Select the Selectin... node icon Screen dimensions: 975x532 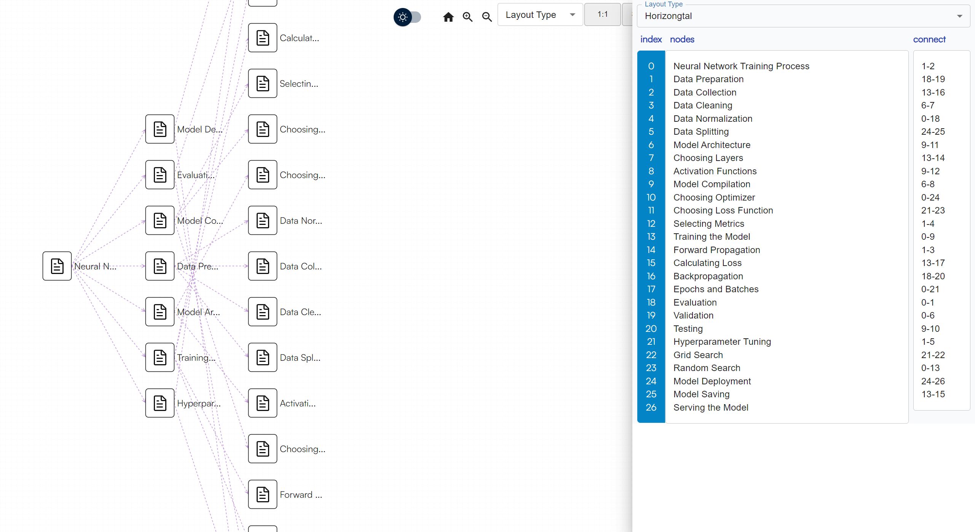(263, 83)
